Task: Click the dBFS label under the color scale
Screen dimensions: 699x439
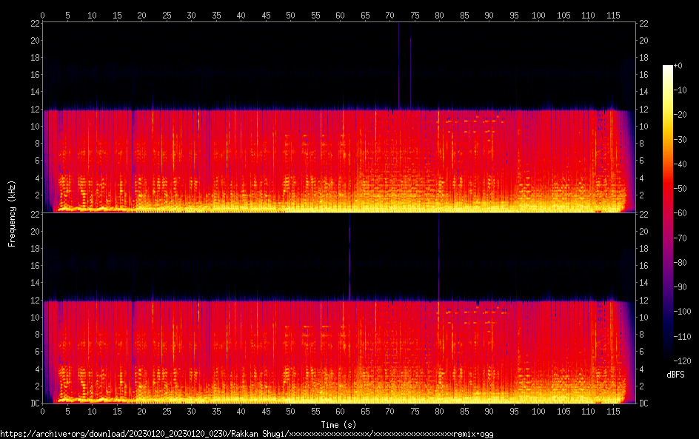Action: click(x=675, y=375)
